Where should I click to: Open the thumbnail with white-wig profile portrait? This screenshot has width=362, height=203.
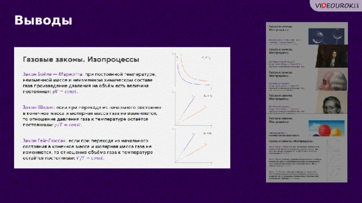[x=307, y=79]
